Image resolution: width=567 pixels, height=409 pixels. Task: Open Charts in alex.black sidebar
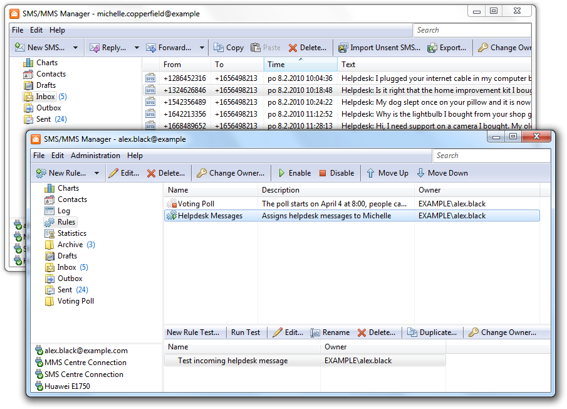pyautogui.click(x=62, y=188)
